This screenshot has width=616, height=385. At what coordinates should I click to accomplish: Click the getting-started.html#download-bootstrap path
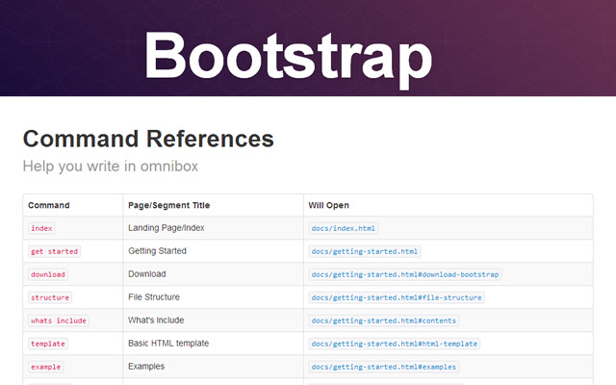pyautogui.click(x=404, y=274)
